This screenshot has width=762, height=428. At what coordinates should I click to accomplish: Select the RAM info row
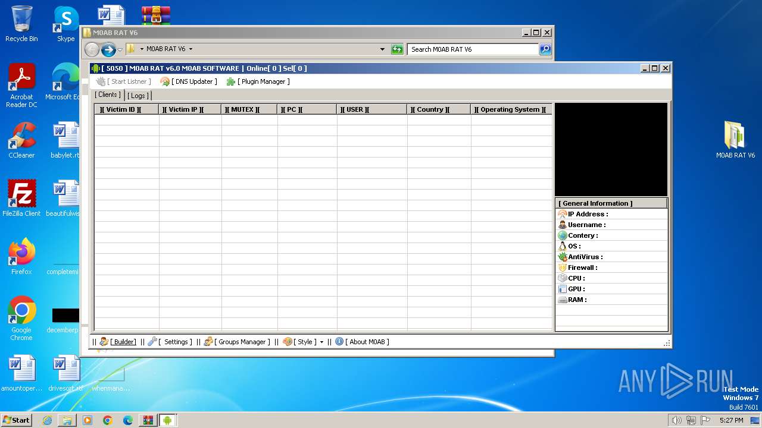pyautogui.click(x=611, y=300)
